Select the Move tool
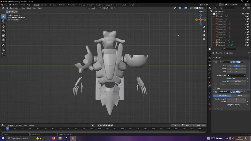The width and height of the screenshot is (251, 141). click(4, 26)
